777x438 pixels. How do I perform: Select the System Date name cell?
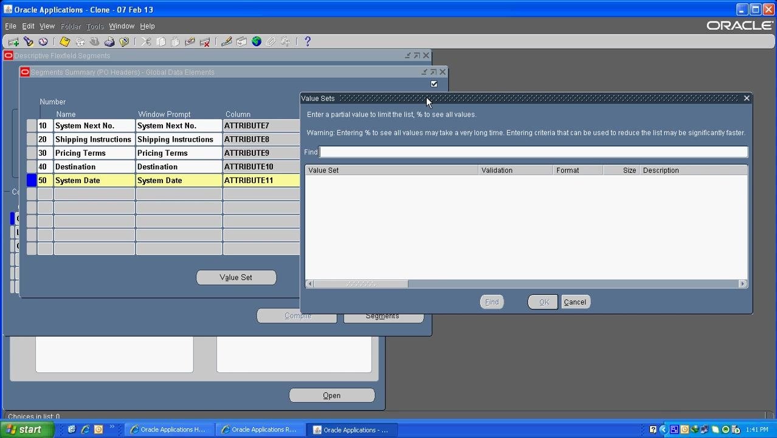pyautogui.click(x=94, y=181)
